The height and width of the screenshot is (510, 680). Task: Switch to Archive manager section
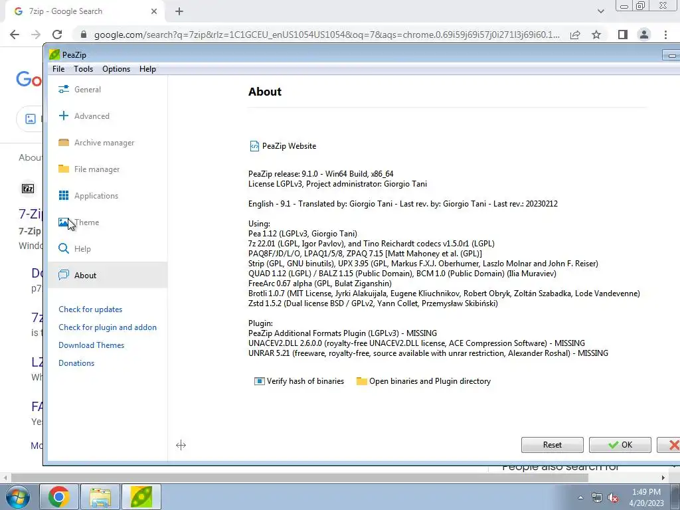[x=108, y=142]
